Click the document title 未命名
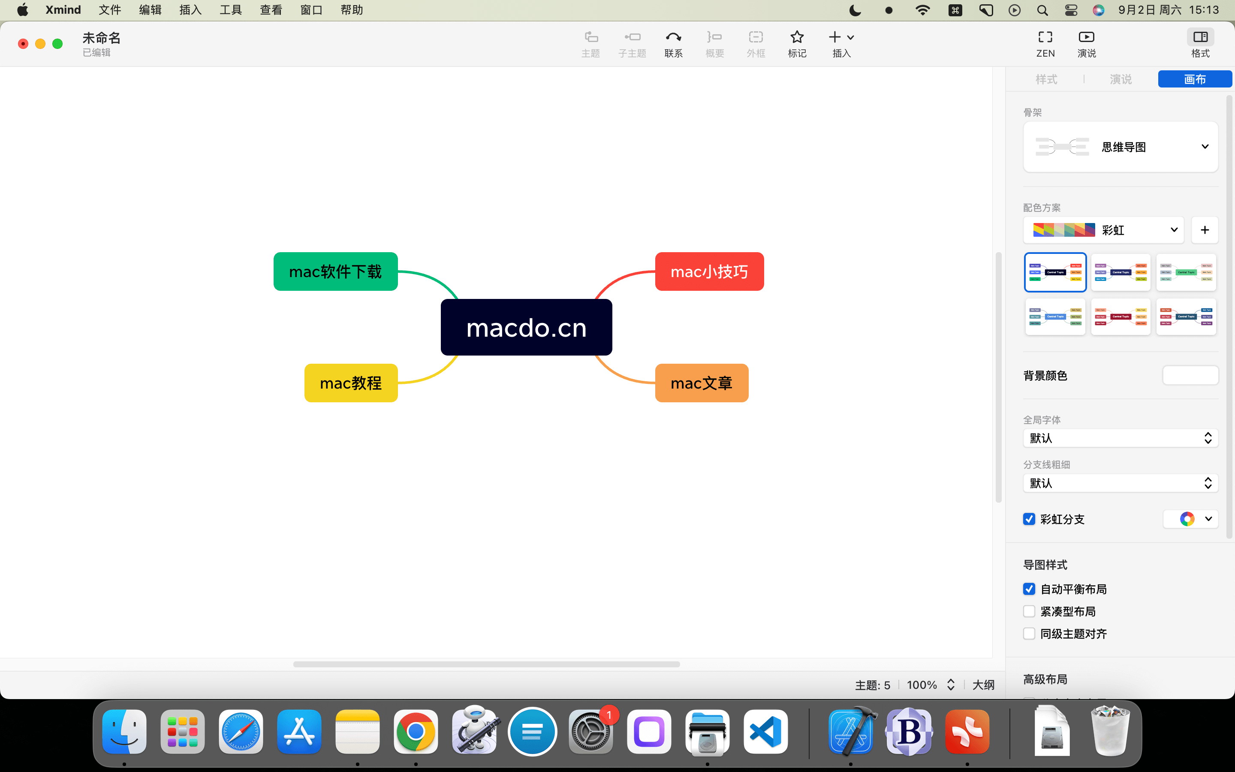 pos(102,38)
